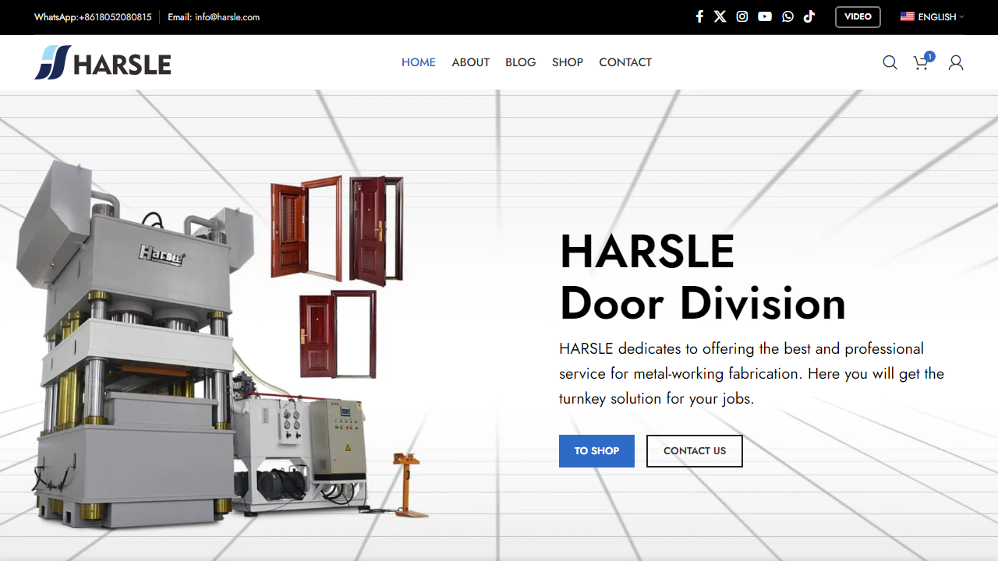The image size is (998, 561).
Task: Open the ABOUT menu item
Action: pyautogui.click(x=471, y=62)
